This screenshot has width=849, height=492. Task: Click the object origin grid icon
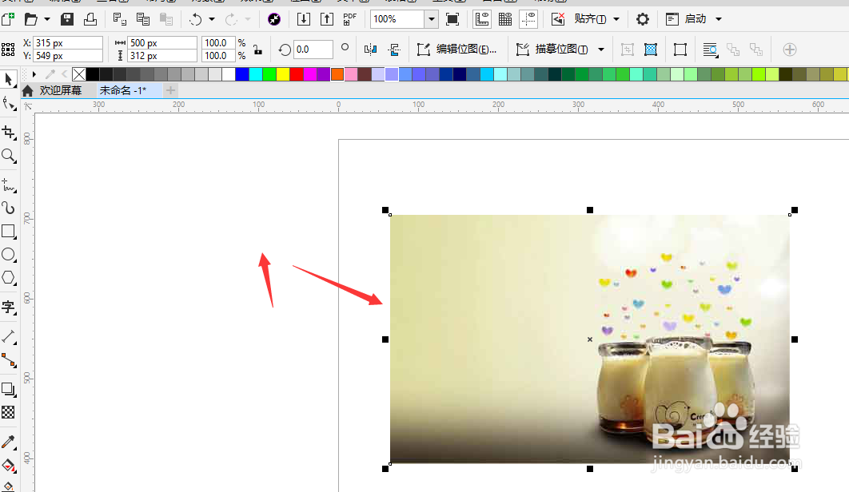click(x=8, y=50)
